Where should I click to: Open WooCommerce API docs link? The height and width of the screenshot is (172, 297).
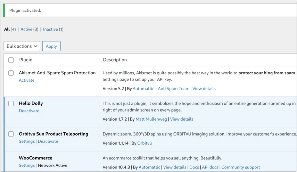pyautogui.click(x=210, y=167)
